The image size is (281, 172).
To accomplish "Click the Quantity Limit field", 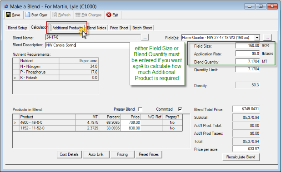I will (247, 69).
